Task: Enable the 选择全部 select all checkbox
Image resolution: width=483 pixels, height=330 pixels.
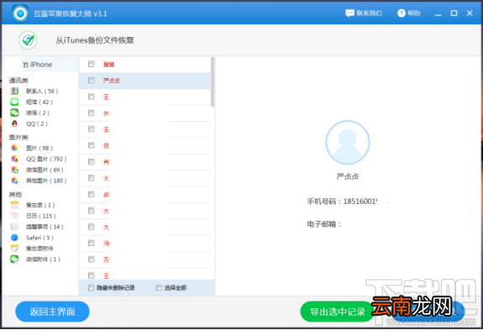Action: 159,288
